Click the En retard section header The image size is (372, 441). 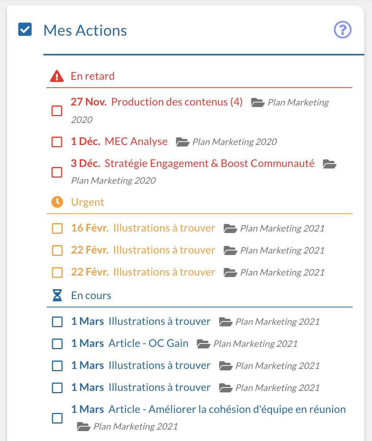[x=92, y=76]
